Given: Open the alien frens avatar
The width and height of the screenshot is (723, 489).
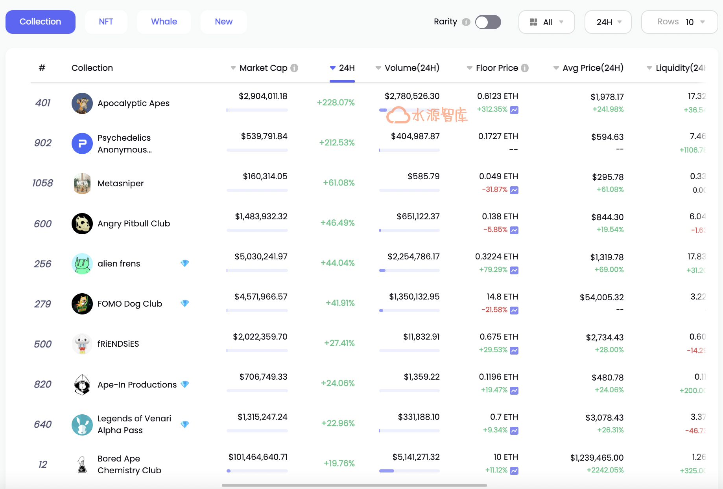Looking at the screenshot, I should 82,264.
